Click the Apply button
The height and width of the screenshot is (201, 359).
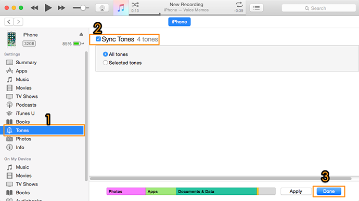[x=296, y=191]
